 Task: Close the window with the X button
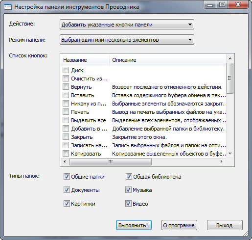tap(238, 5)
